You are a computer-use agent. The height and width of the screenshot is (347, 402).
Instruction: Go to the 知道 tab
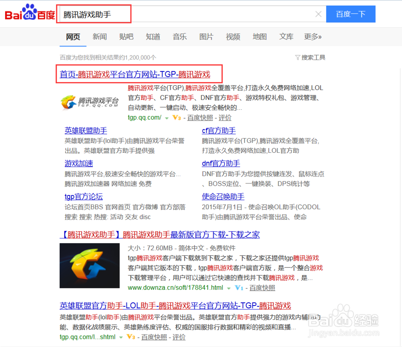(x=153, y=37)
